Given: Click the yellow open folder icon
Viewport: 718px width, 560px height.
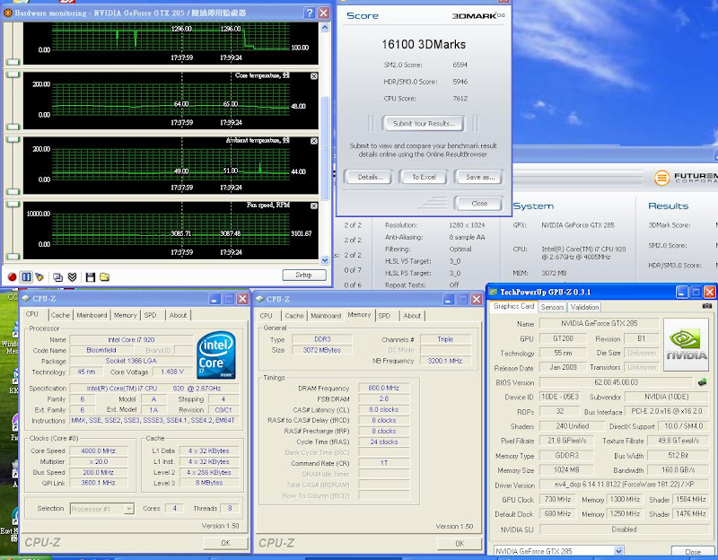Looking at the screenshot, I should 104,276.
